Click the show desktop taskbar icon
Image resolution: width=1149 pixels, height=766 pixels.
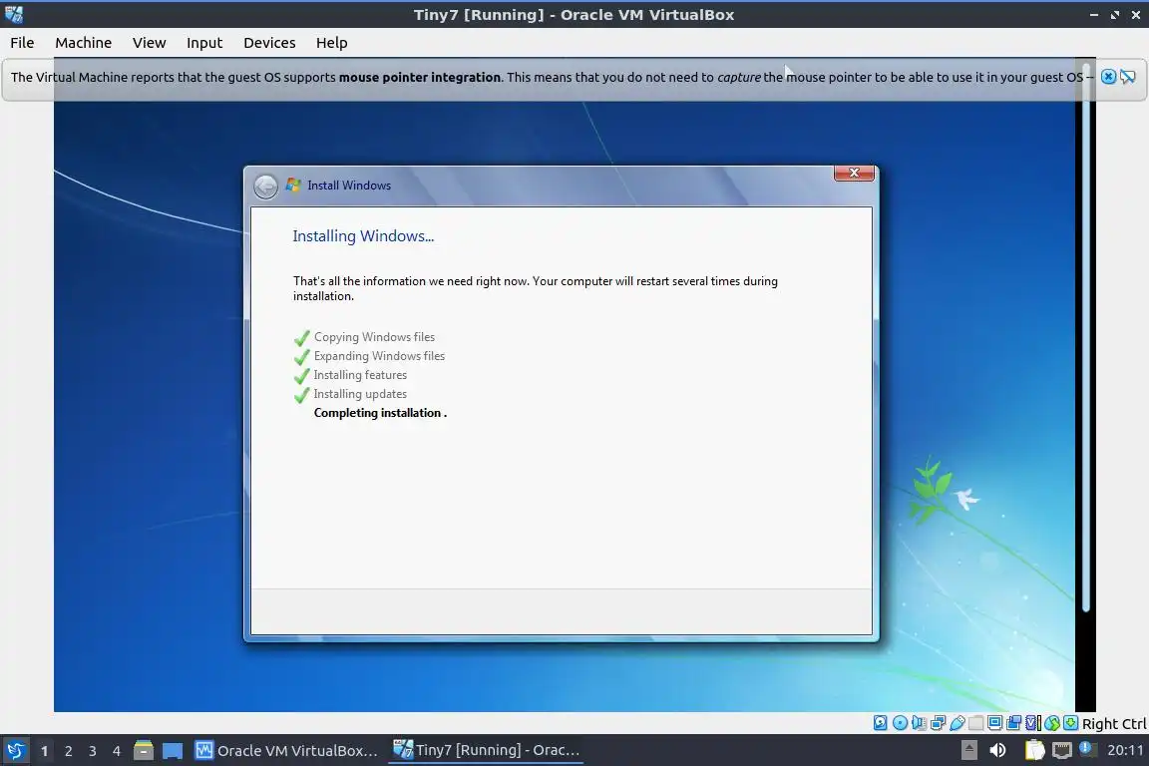click(x=173, y=751)
